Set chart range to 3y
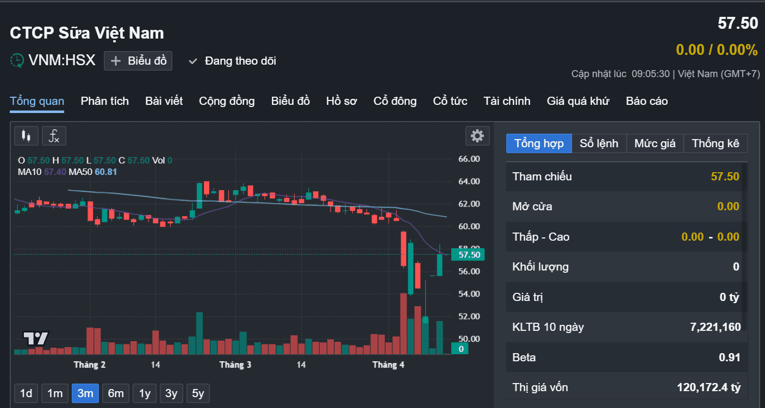765x408 pixels. tap(171, 393)
